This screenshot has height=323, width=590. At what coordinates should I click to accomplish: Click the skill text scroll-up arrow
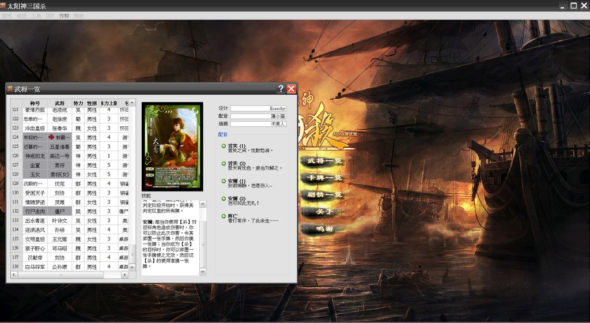(x=203, y=204)
